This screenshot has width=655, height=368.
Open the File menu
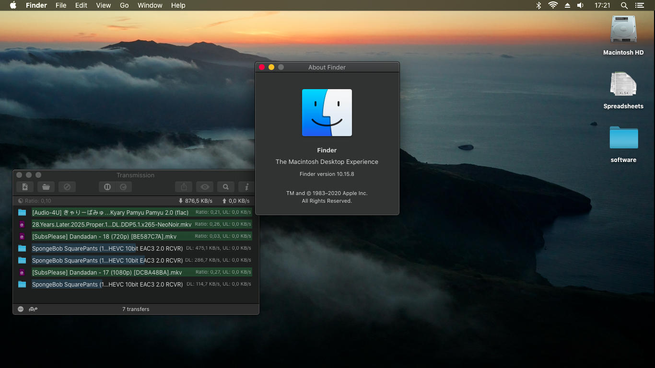tap(61, 5)
